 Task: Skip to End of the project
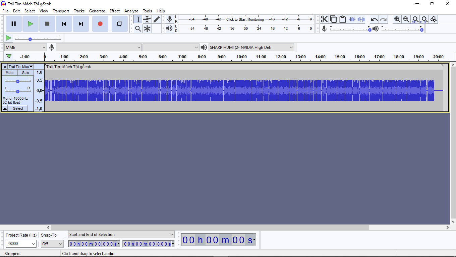[x=81, y=24]
